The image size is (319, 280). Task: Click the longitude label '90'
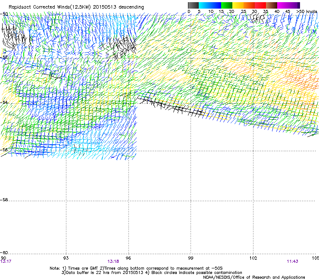3,258
